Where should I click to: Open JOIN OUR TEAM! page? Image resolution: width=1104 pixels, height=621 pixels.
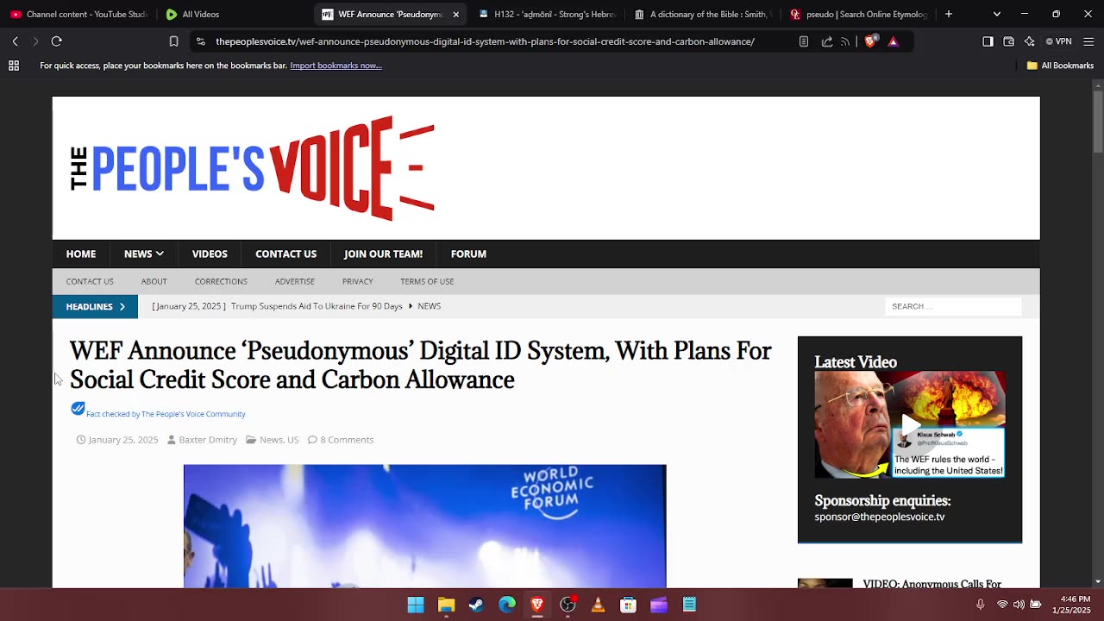click(x=383, y=254)
